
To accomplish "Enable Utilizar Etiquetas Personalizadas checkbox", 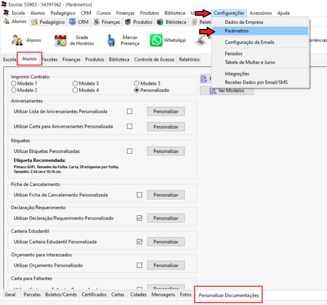I will 130,151.
